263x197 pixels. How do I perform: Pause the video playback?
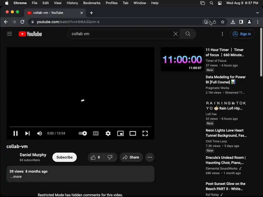click(15, 133)
